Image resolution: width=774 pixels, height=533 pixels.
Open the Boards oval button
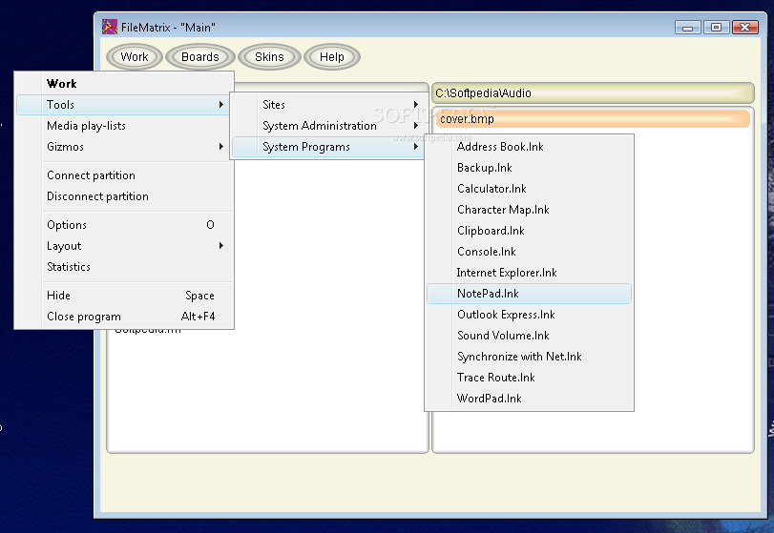pyautogui.click(x=199, y=56)
